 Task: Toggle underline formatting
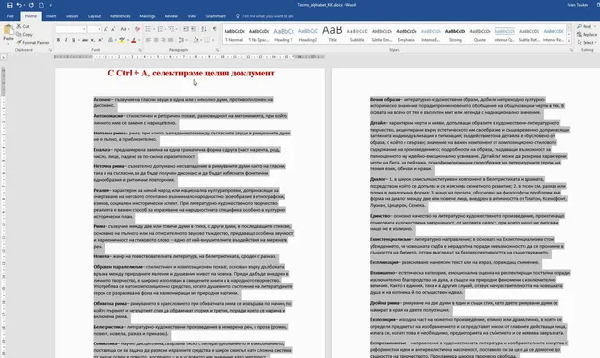[74, 40]
